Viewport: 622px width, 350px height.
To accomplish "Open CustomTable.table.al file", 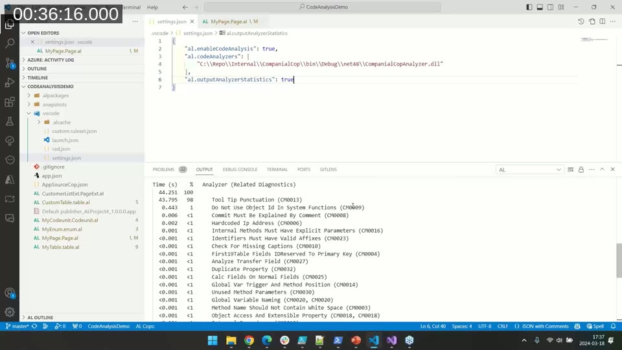I will [66, 202].
